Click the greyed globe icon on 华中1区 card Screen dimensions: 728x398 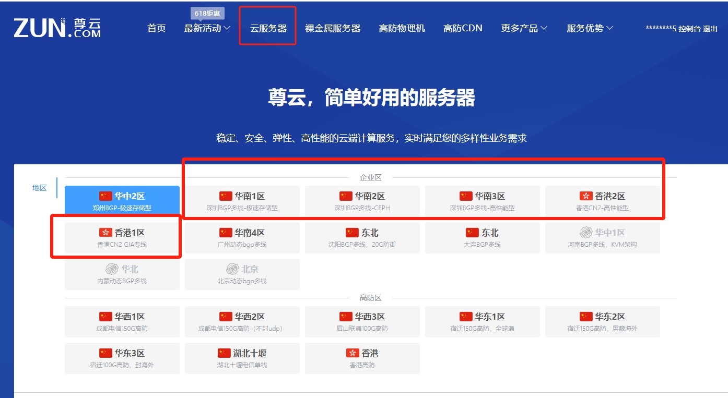click(x=586, y=233)
